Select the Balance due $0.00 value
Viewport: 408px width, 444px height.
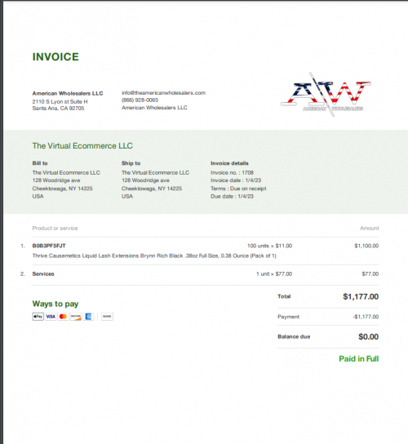click(368, 336)
